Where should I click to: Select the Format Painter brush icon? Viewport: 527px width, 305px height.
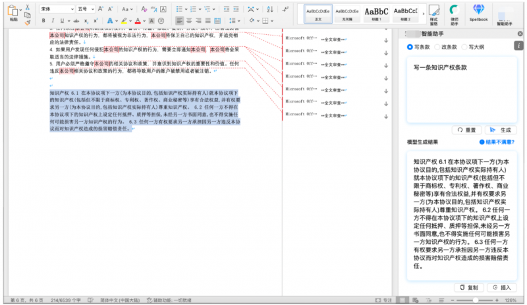pyautogui.click(x=28, y=22)
